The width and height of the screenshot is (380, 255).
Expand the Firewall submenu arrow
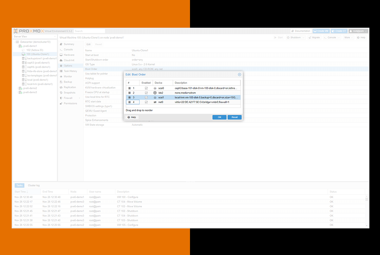pyautogui.click(x=80, y=98)
